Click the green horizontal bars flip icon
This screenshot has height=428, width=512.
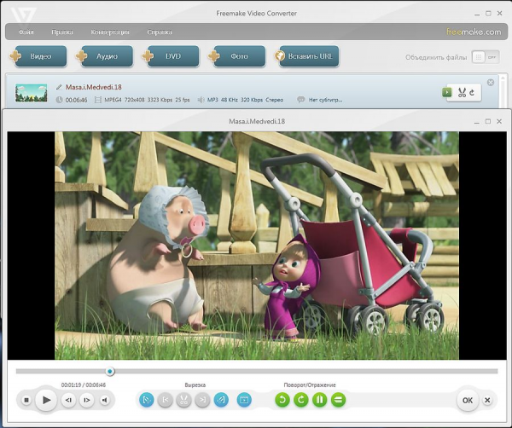point(338,400)
